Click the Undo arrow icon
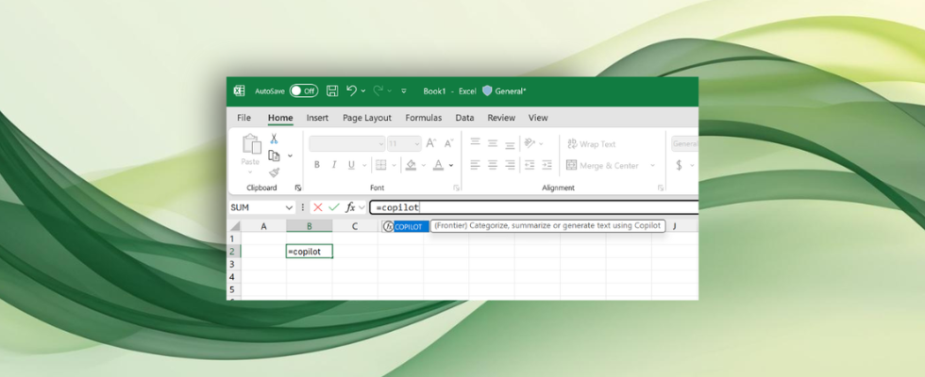The height and width of the screenshot is (377, 925). pos(352,90)
